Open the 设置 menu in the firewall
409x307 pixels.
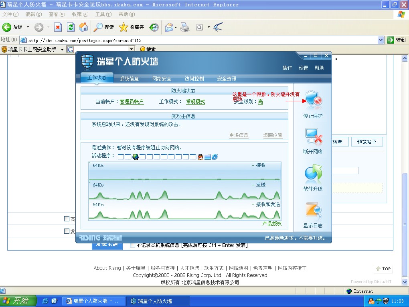tap(303, 68)
